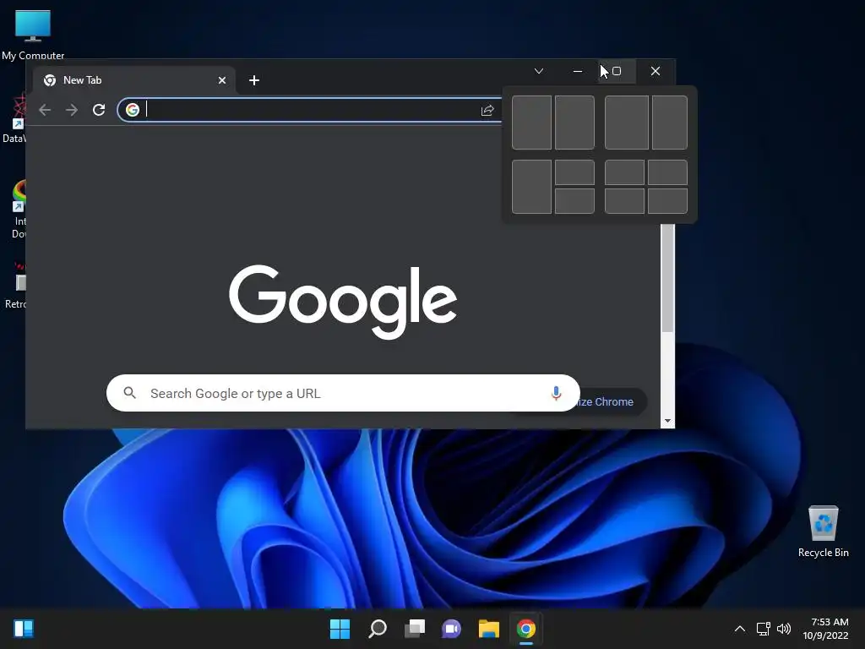The width and height of the screenshot is (865, 649).
Task: Open a new tab with the plus button
Action: coord(253,80)
